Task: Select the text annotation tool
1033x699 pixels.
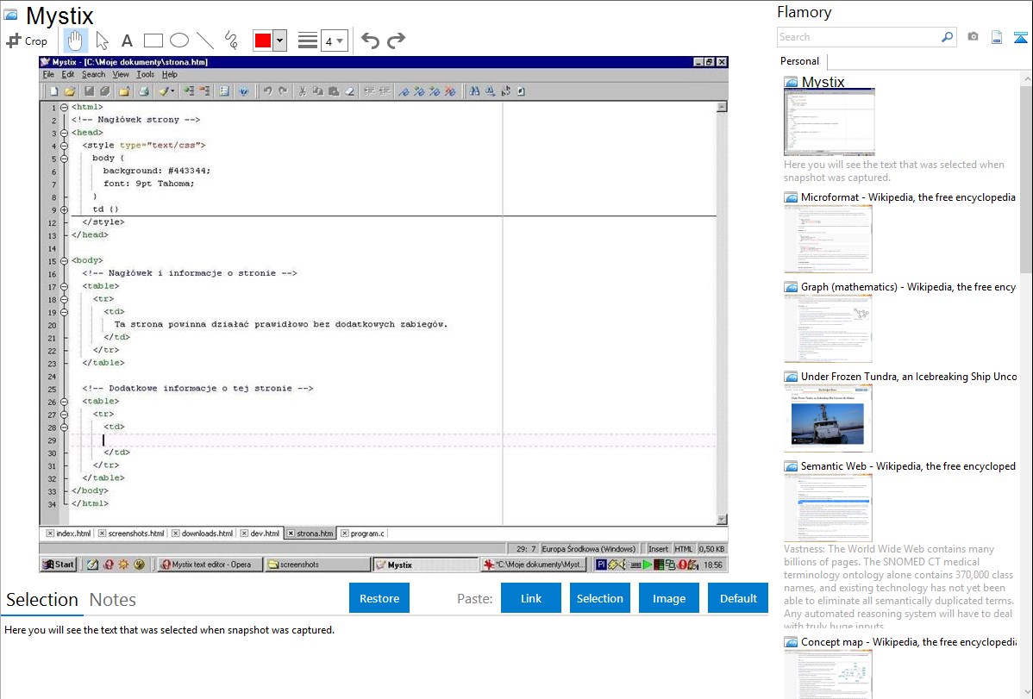Action: point(127,41)
